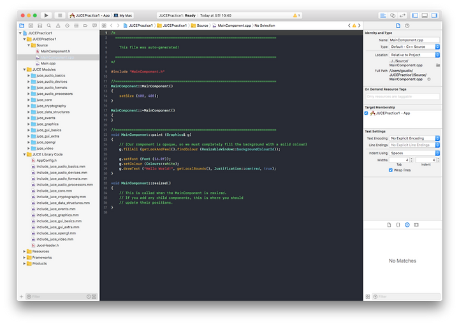Open the Test navigator
The height and width of the screenshot is (325, 459).
click(67, 25)
